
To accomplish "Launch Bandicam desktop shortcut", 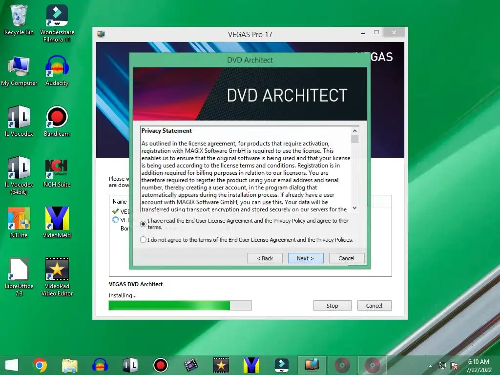I will (57, 121).
